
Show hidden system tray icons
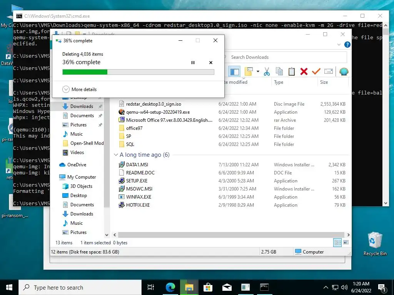tap(326, 287)
